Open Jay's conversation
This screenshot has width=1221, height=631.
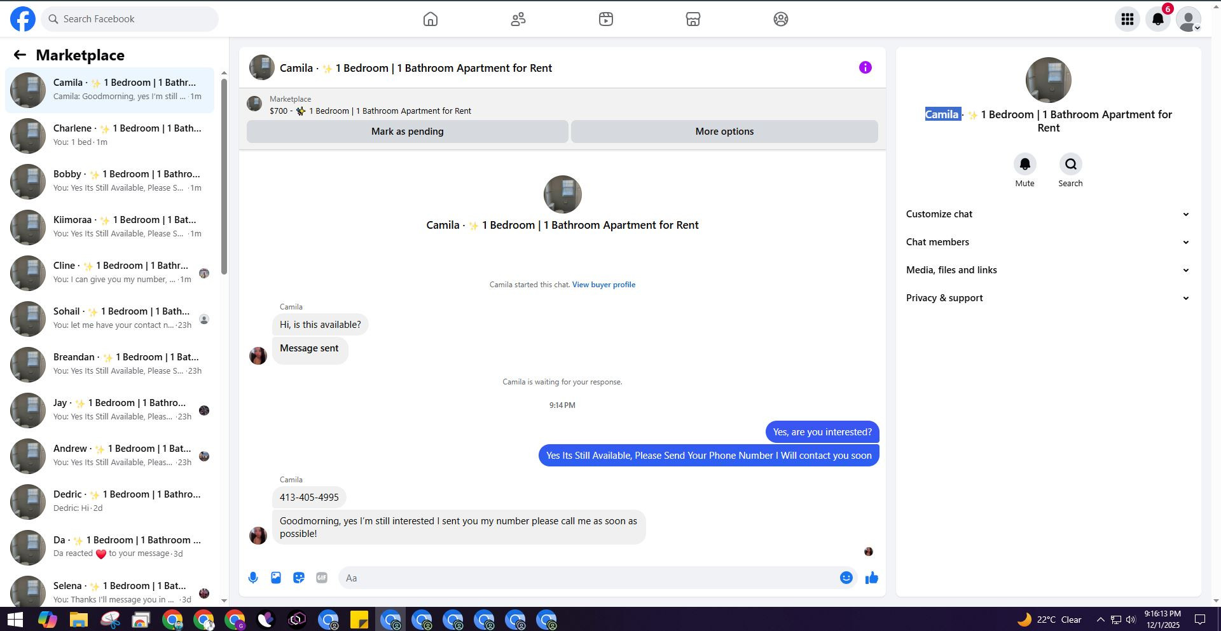tap(109, 410)
